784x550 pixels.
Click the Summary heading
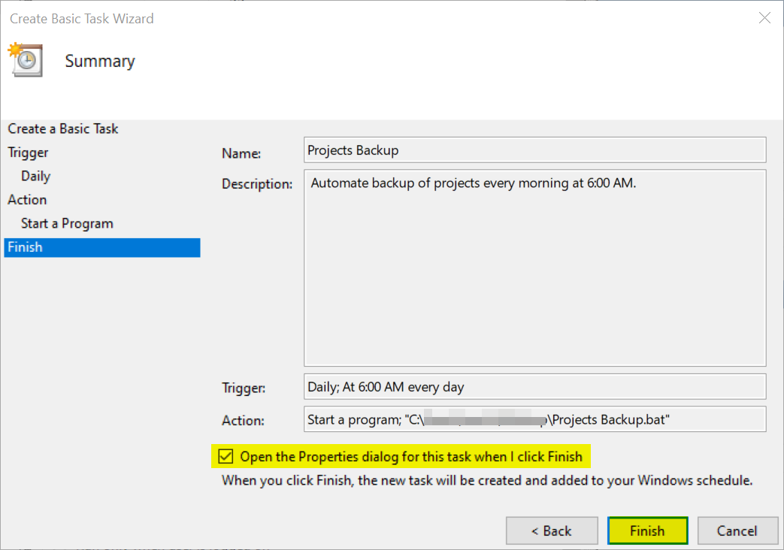click(x=100, y=61)
